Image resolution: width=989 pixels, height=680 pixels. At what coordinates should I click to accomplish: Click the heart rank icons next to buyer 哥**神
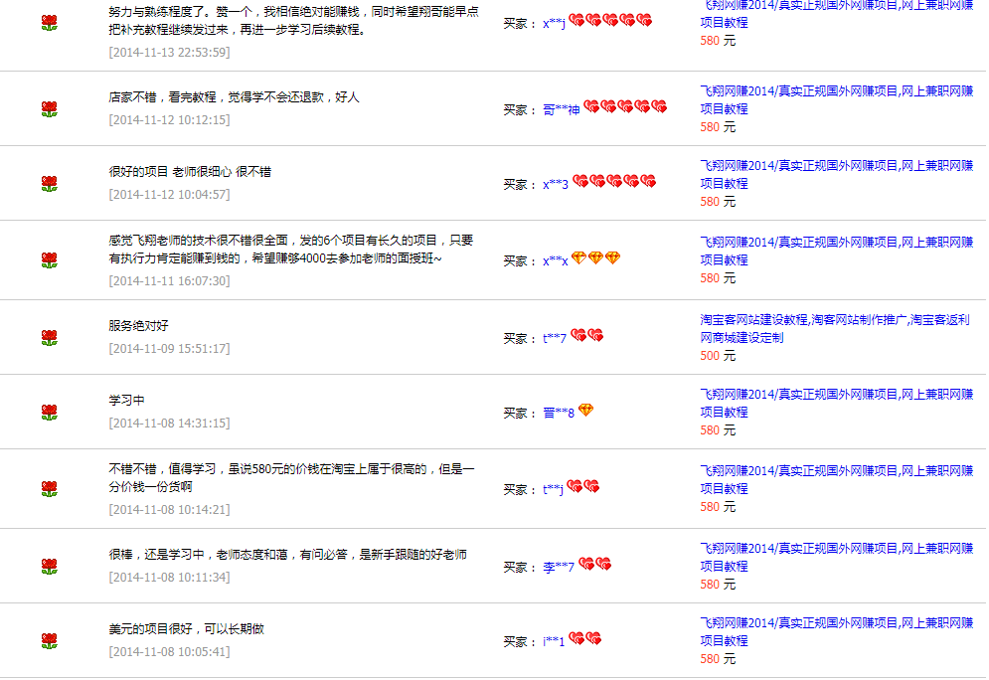coord(624,107)
